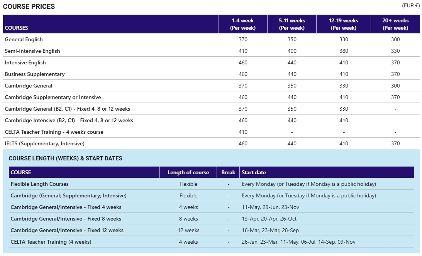
Task: Select the 12 weeks course length cell
Action: coord(188,230)
